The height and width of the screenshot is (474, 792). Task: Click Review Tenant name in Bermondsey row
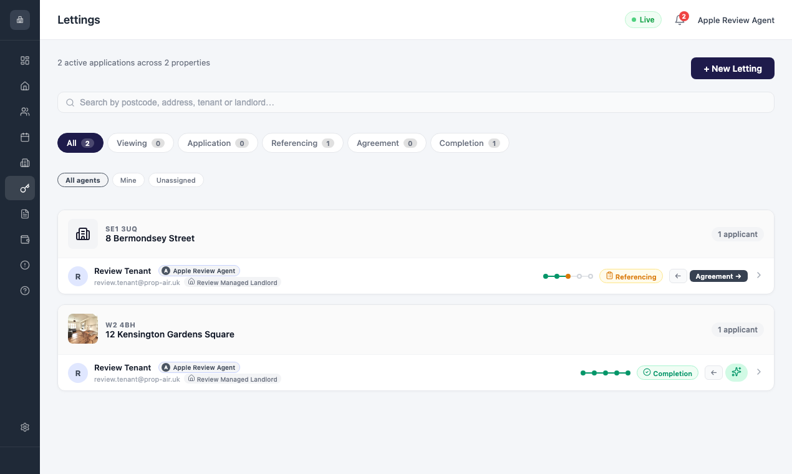tap(123, 271)
